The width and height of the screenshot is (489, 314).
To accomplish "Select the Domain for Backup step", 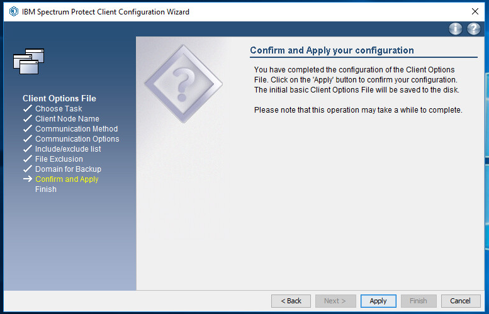I will (x=68, y=169).
